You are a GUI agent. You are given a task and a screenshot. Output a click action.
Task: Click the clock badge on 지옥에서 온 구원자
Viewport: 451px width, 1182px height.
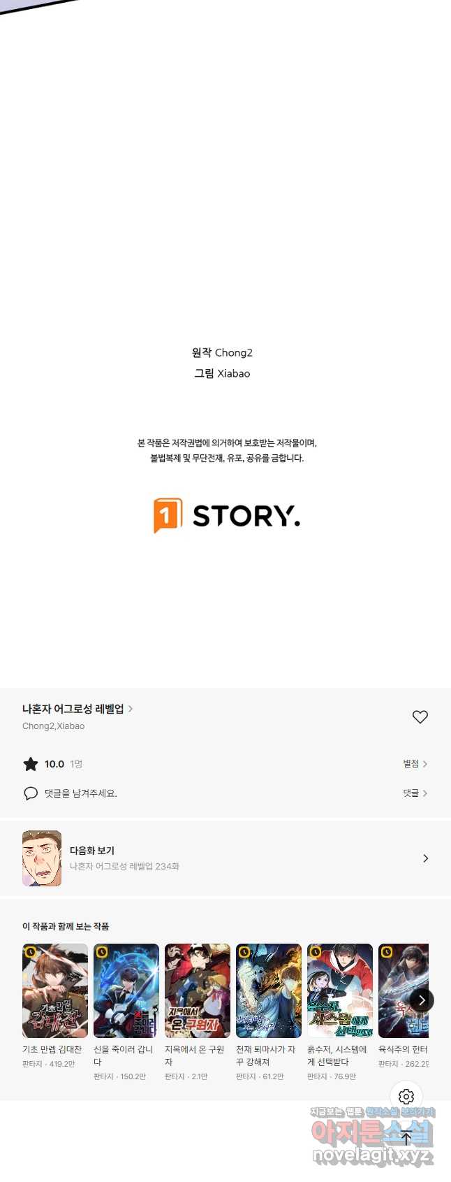173,952
